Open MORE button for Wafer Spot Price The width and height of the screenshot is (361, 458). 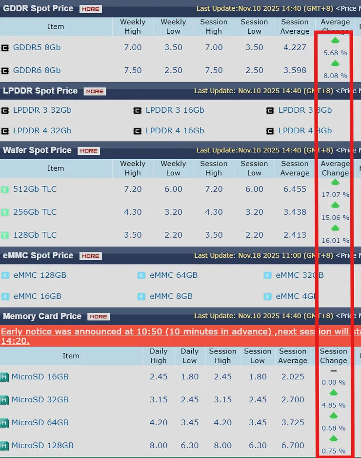[x=89, y=151]
